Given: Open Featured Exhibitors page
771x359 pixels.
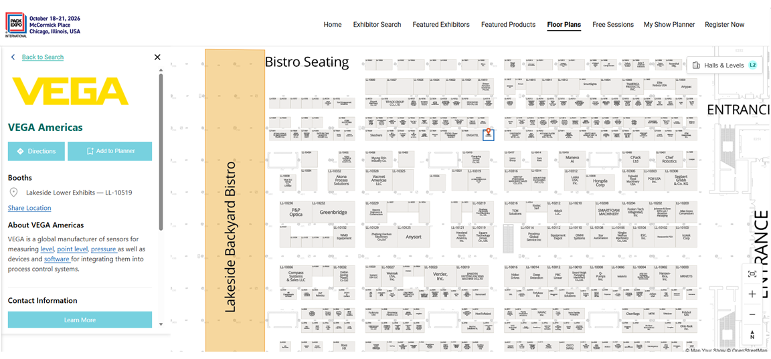Looking at the screenshot, I should (x=441, y=25).
